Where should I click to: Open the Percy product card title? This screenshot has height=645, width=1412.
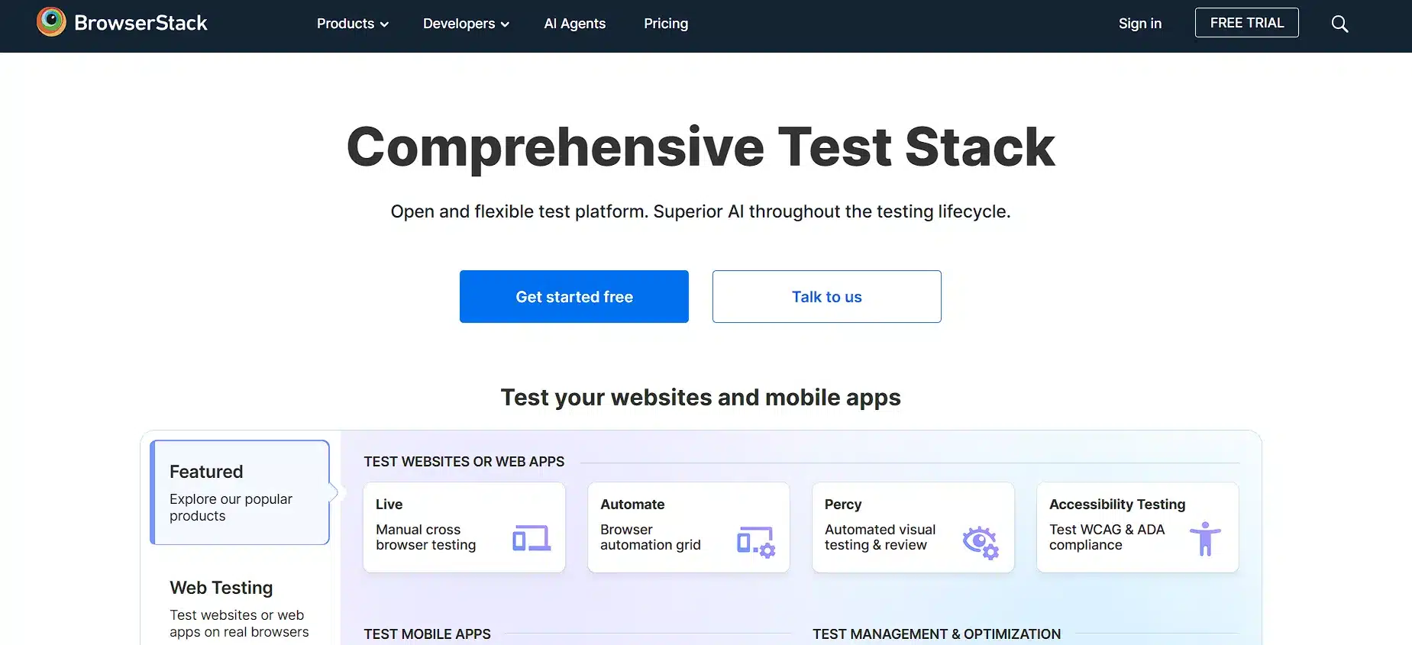point(843,505)
